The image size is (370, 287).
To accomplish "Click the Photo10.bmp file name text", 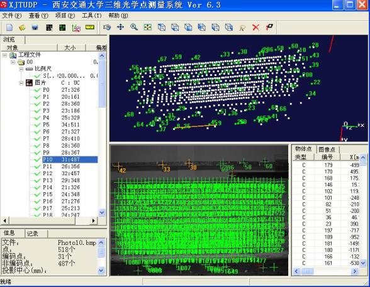I will pos(77,242).
